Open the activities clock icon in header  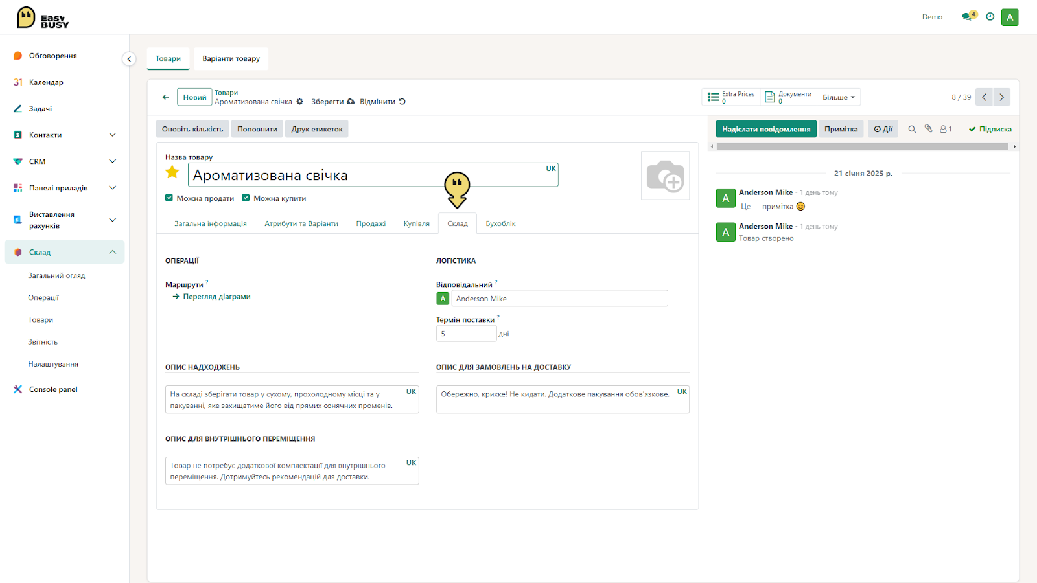tap(990, 17)
